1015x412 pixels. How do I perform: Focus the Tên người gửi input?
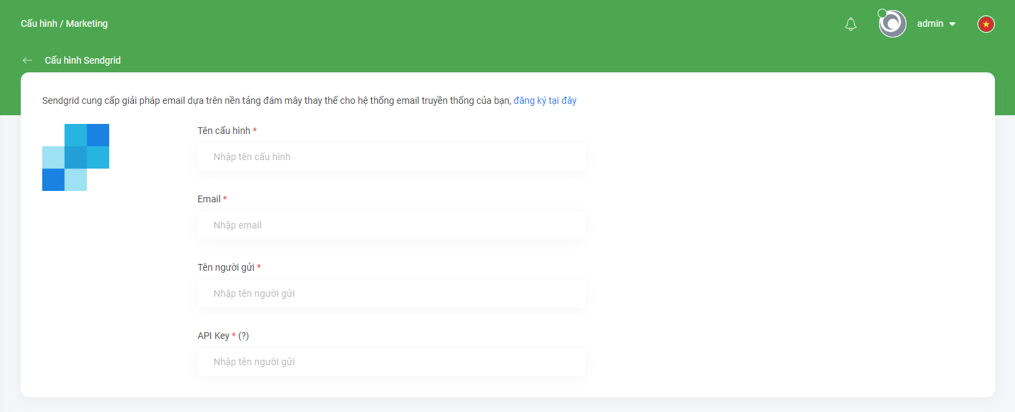[391, 293]
